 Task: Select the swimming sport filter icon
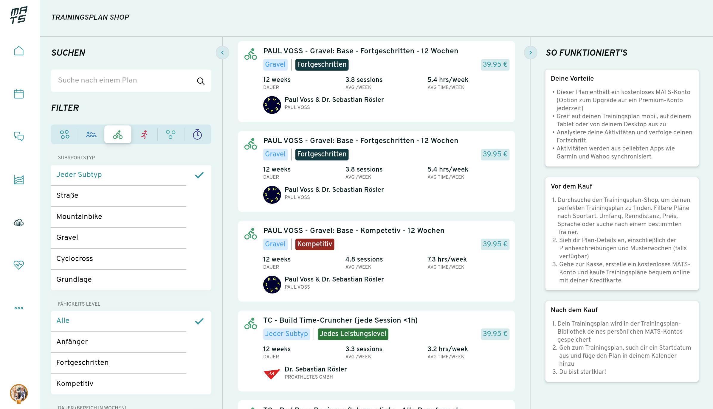click(x=91, y=135)
